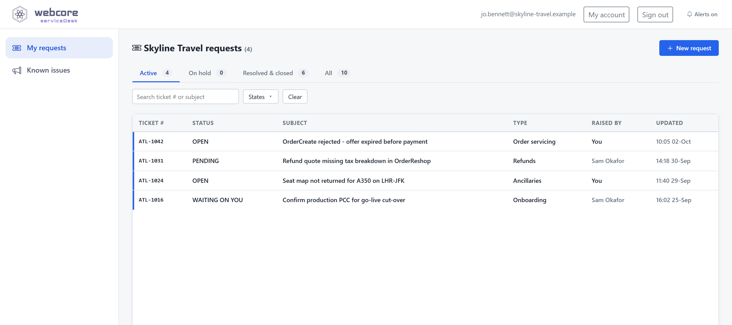732x325 pixels.
Task: Click the ticket icon beside Skyline Travel requests
Action: [x=137, y=48]
